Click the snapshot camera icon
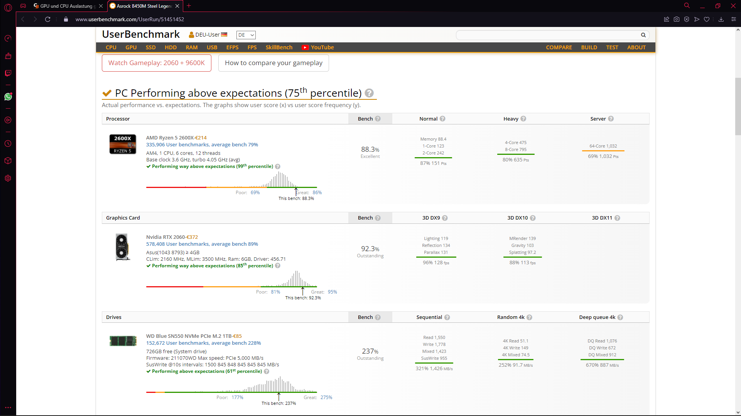The image size is (741, 416). pyautogui.click(x=677, y=19)
